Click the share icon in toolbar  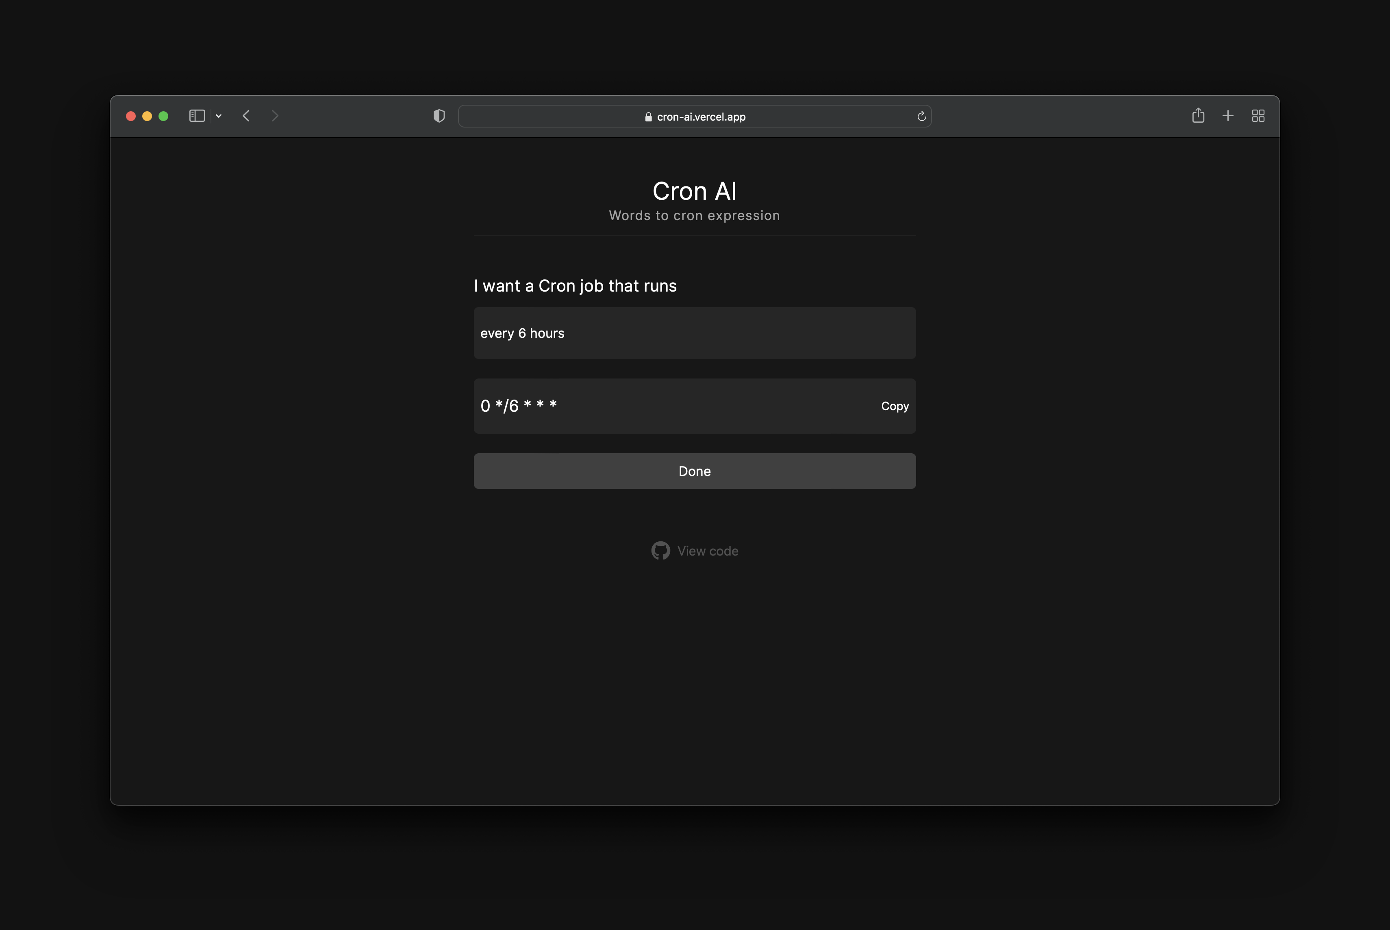1198,116
